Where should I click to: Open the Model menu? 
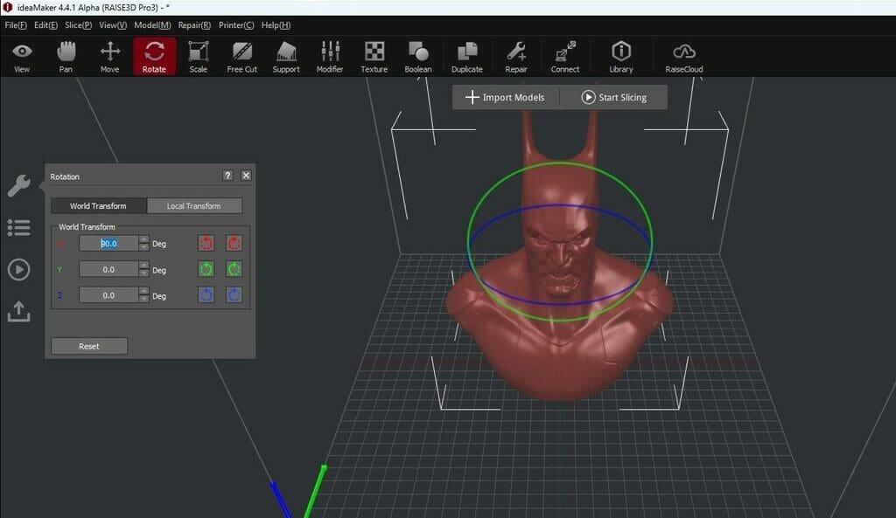(x=152, y=25)
